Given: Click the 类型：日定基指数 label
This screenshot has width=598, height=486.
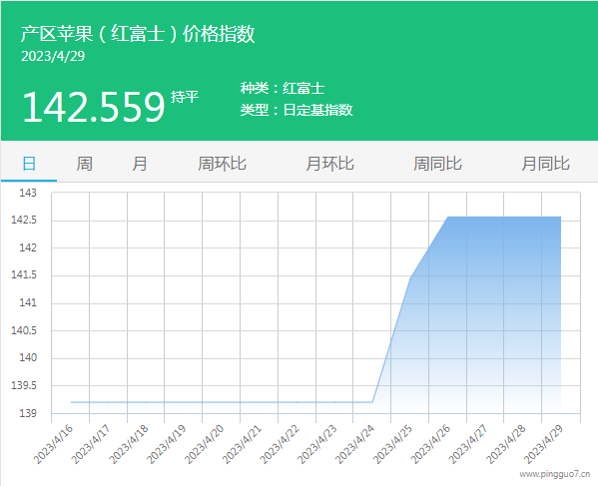Looking at the screenshot, I should 297,110.
